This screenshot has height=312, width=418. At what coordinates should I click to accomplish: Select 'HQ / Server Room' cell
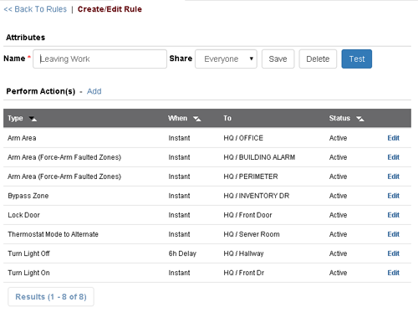click(x=252, y=234)
